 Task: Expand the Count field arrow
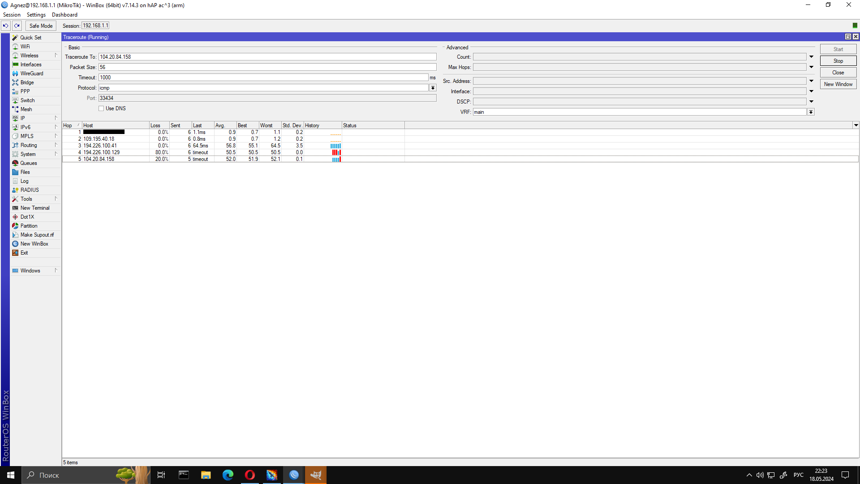811,57
